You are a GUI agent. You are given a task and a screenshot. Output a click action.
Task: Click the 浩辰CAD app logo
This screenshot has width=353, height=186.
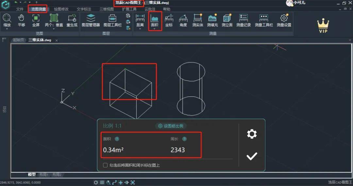coord(6,5)
